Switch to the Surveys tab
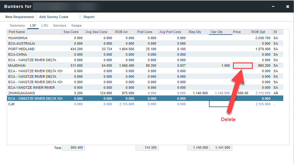This screenshot has height=164, width=294. [x=60, y=25]
